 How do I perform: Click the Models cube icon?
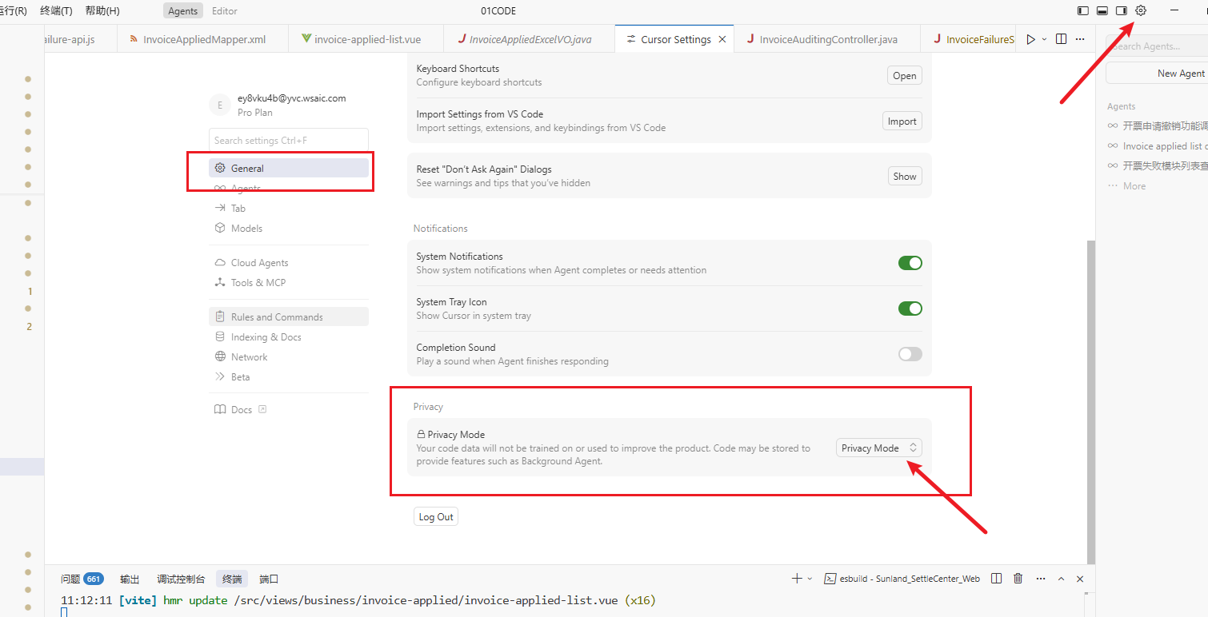coord(220,228)
